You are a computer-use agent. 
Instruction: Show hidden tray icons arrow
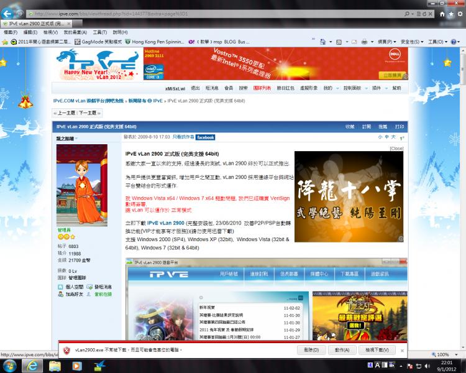pyautogui.click(x=401, y=366)
